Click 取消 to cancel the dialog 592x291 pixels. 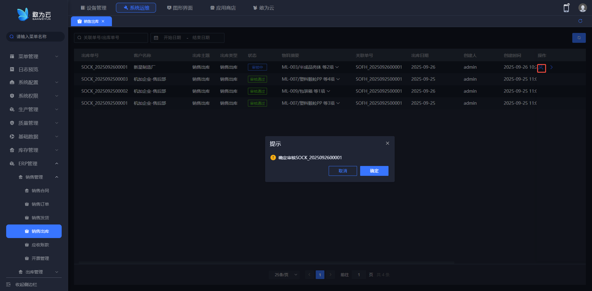(x=343, y=171)
